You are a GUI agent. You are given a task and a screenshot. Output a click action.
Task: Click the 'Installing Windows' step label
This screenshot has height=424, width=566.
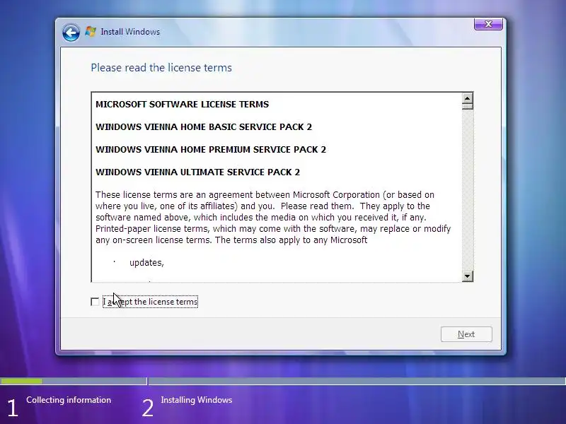click(x=197, y=400)
